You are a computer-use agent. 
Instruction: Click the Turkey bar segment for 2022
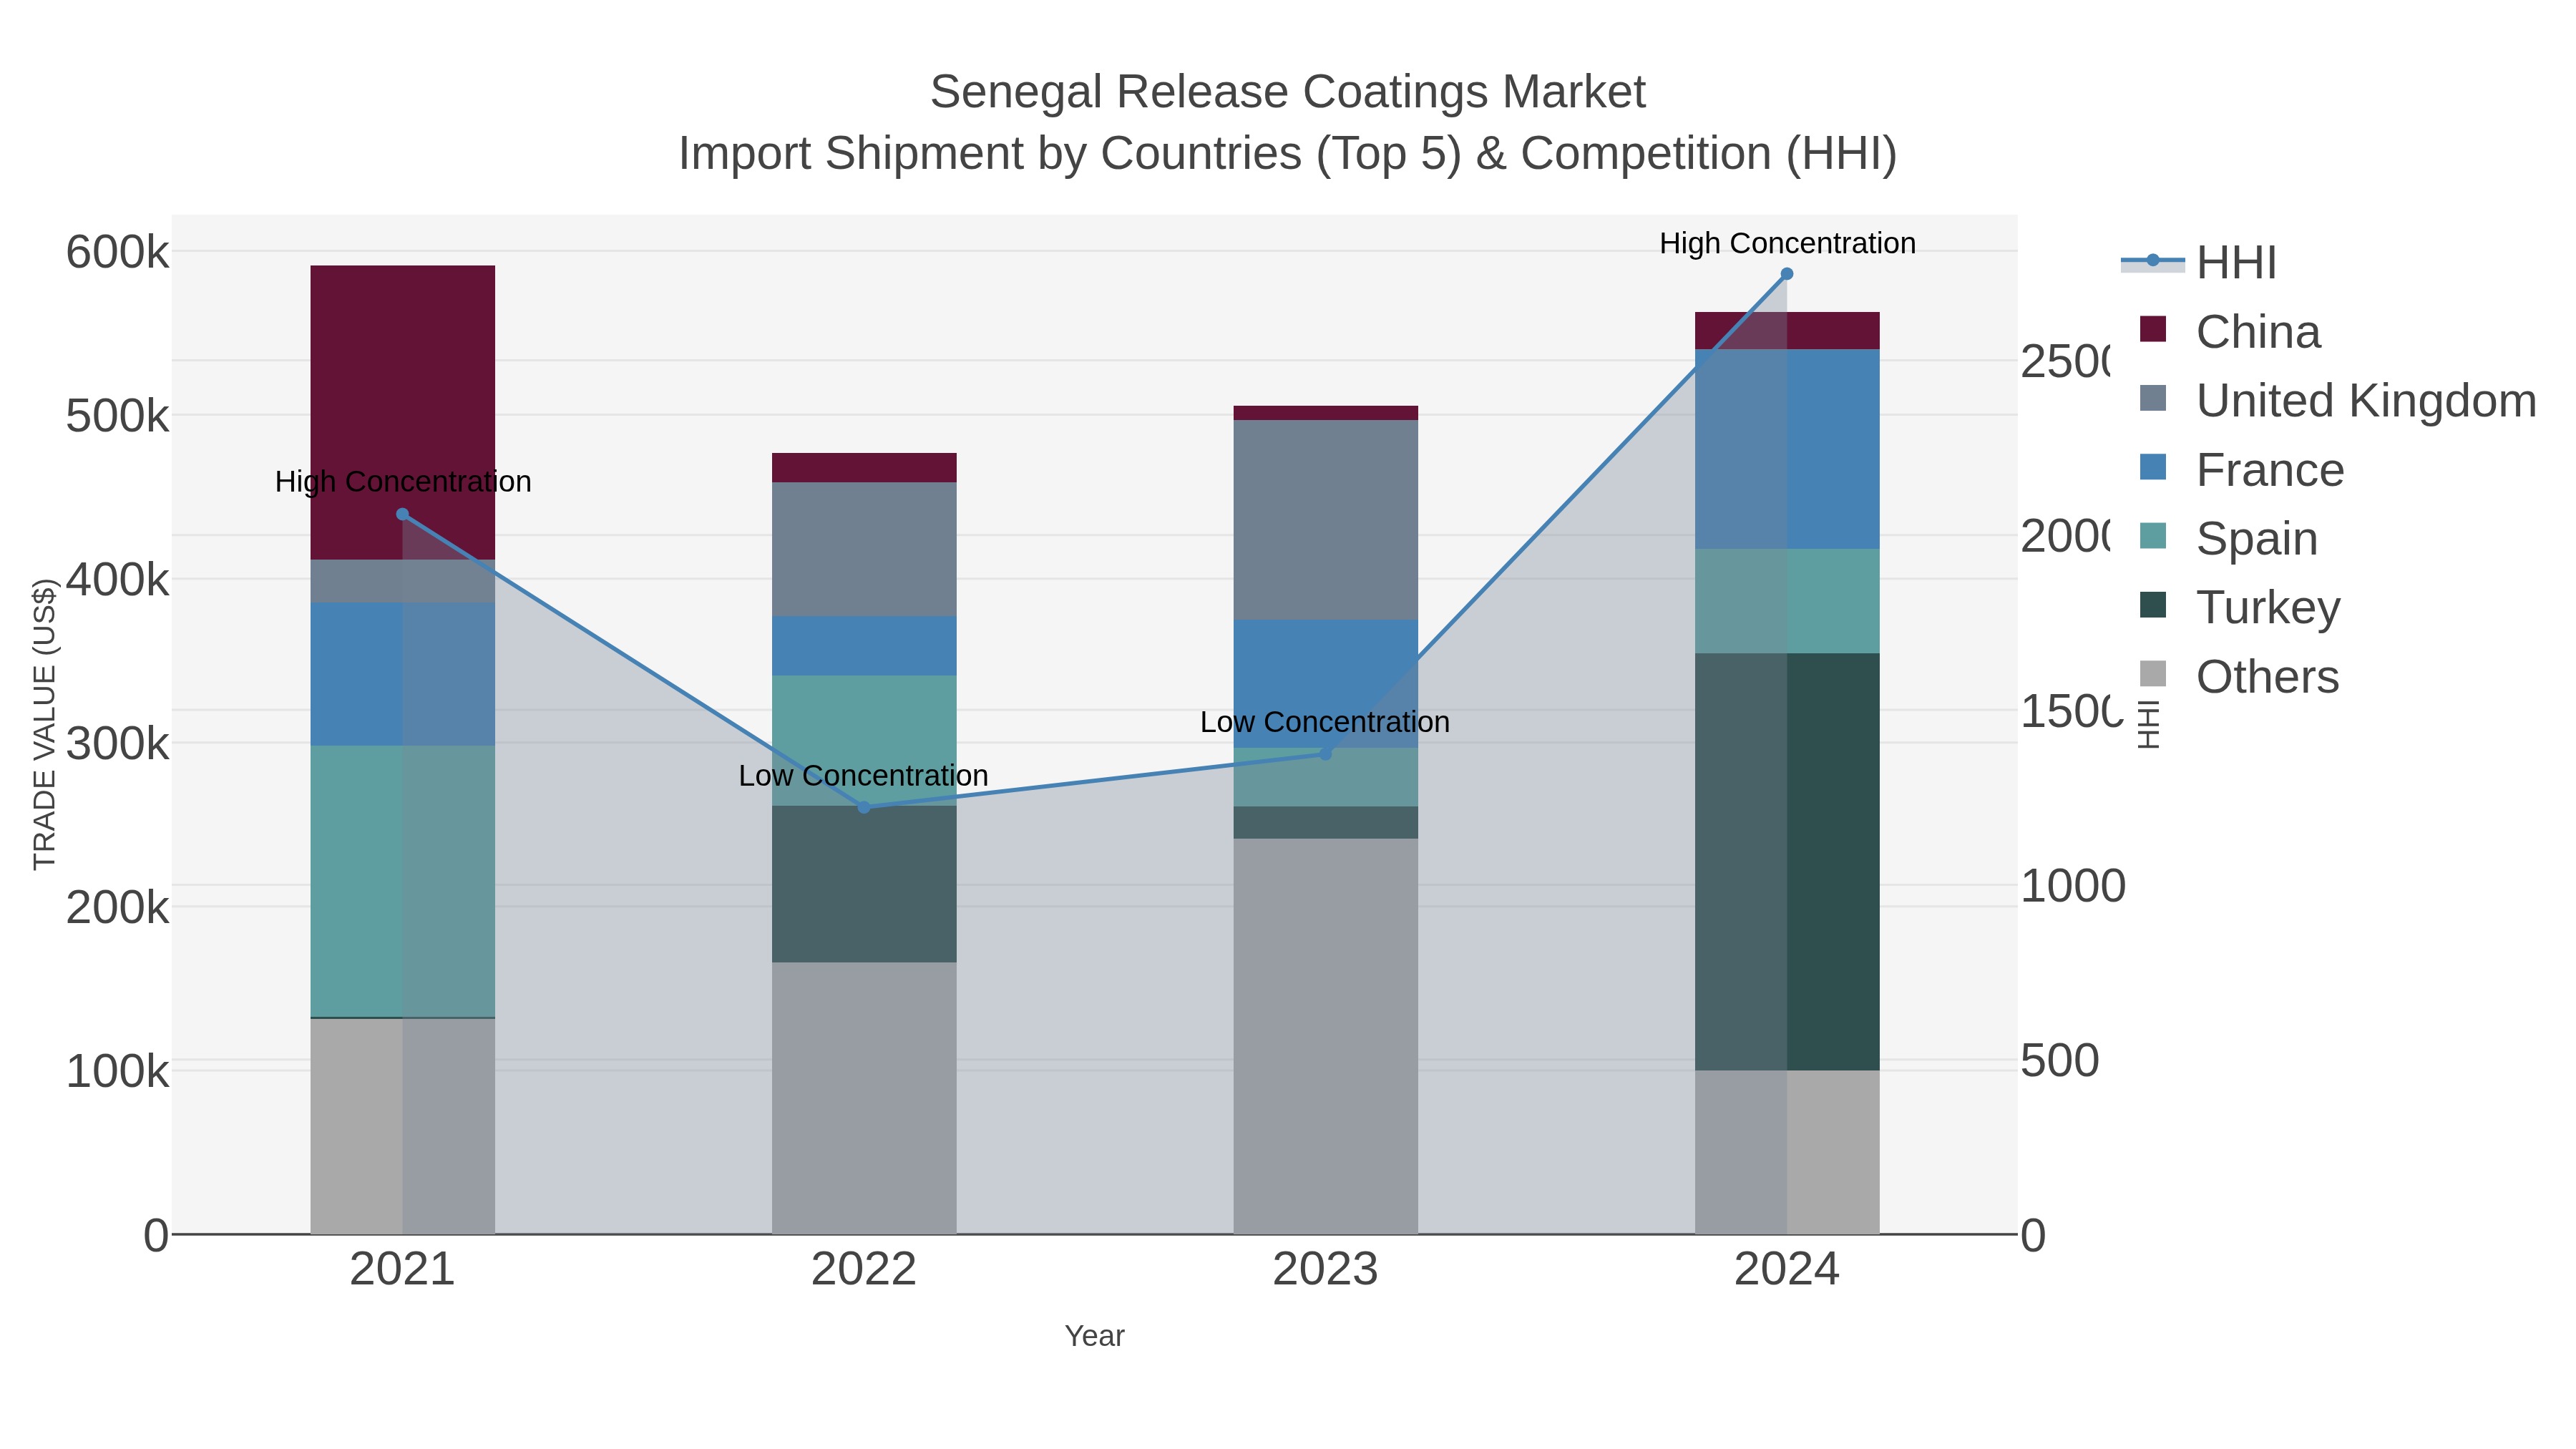(x=864, y=884)
